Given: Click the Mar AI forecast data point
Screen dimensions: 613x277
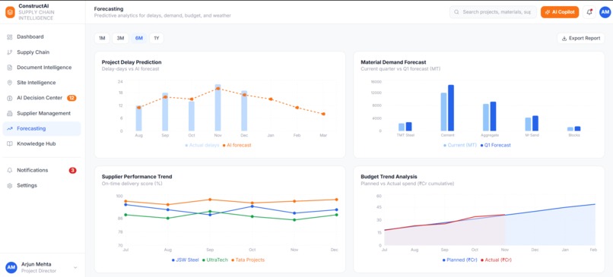Looking at the screenshot, I should coord(323,114).
